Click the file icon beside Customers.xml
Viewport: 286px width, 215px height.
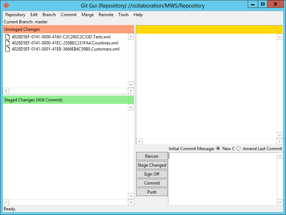coord(8,49)
